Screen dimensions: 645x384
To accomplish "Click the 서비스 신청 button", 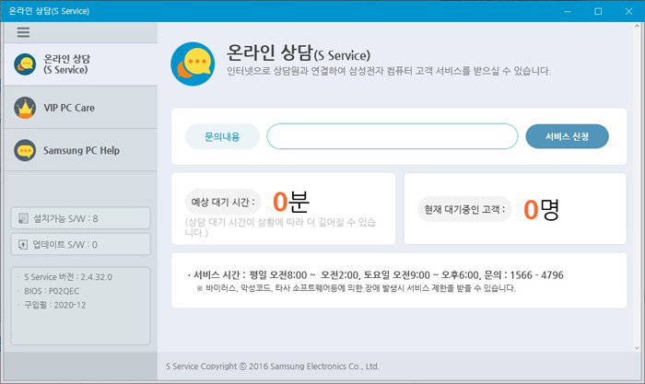I will point(567,136).
